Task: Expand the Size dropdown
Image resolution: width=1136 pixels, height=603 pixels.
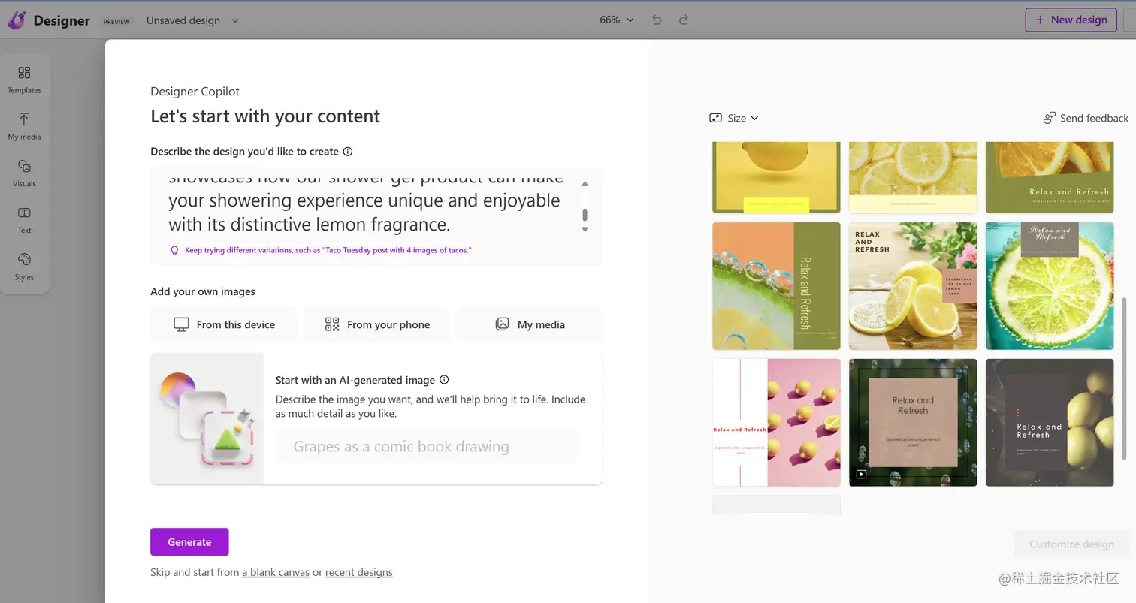Action: [734, 118]
